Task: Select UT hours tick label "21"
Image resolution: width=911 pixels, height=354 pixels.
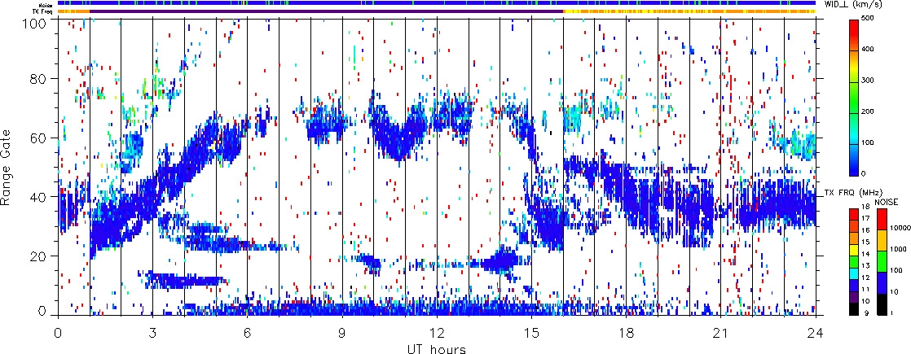Action: [721, 332]
